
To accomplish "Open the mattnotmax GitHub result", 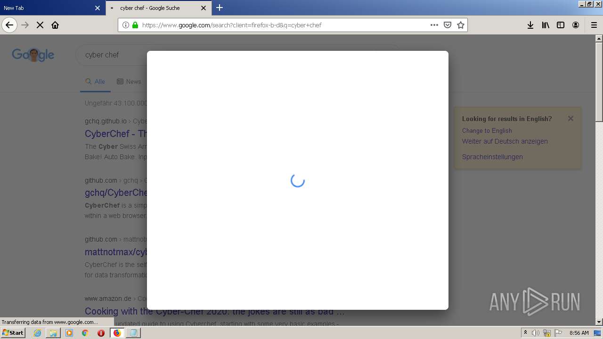I will click(116, 251).
